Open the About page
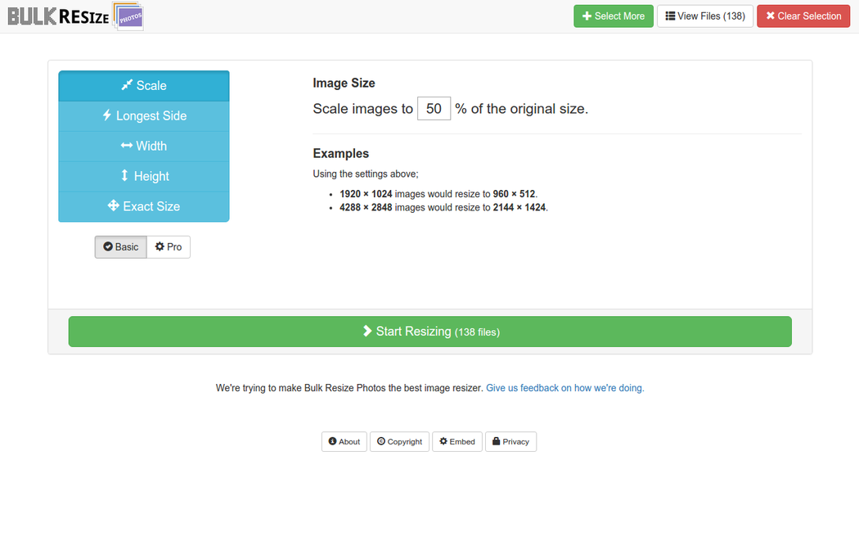 344,441
